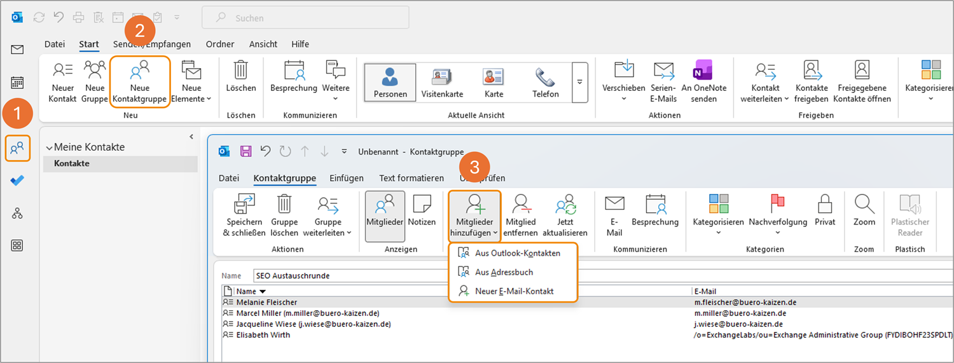This screenshot has height=363, width=954.
Task: Open the Calendar view in the sidebar
Action: point(17,82)
